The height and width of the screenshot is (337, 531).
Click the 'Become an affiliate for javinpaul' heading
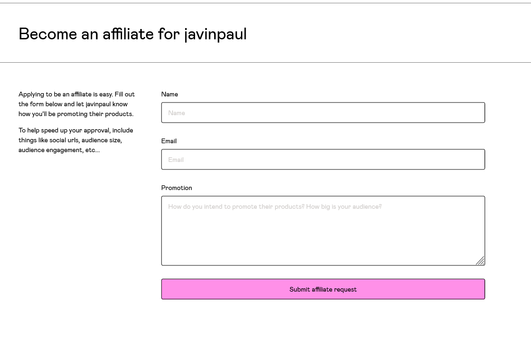[x=132, y=34]
